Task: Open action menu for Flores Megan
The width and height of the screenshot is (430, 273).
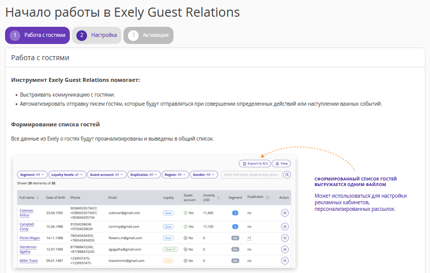Action: coord(284,238)
